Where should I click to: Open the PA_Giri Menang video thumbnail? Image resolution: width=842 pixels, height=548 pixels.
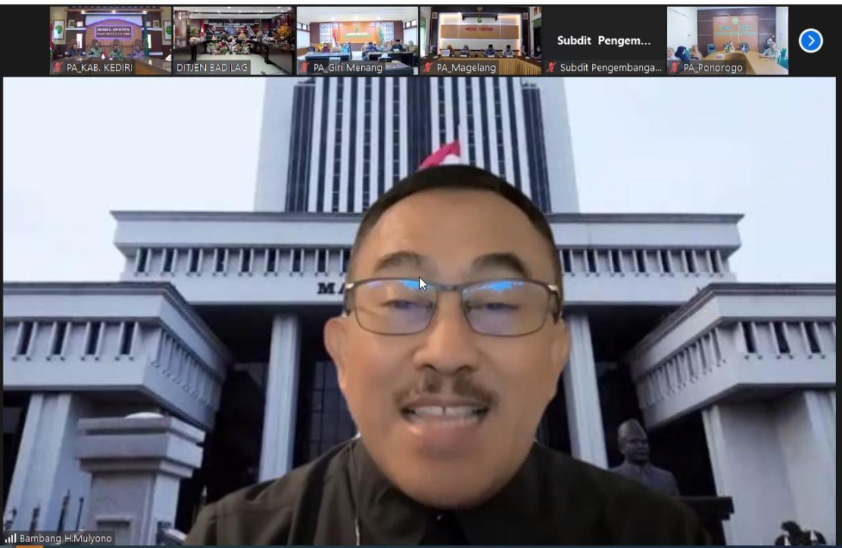[x=357, y=34]
